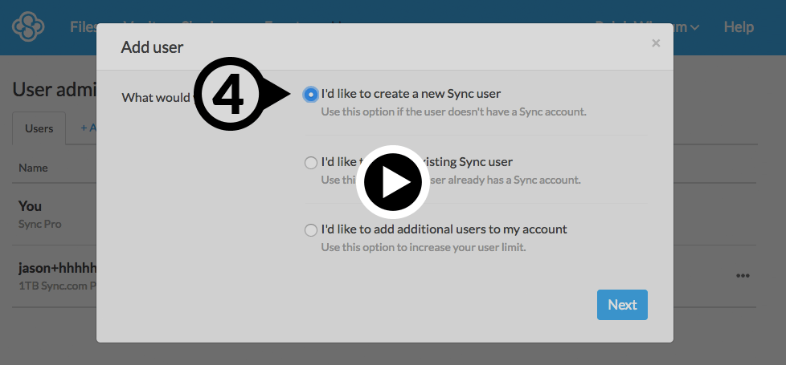Select the existing Sync user radio option
The height and width of the screenshot is (365, 786).
[x=310, y=163]
